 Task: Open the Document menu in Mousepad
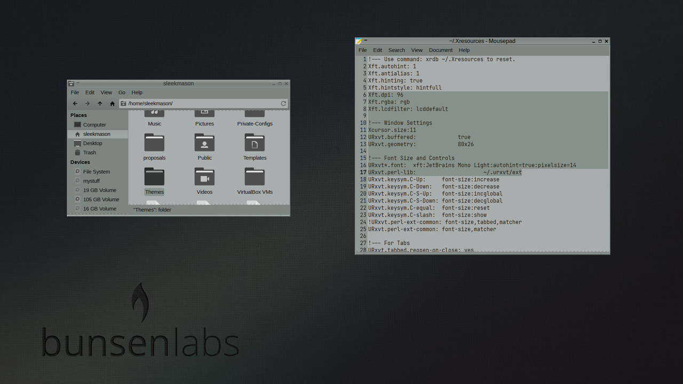[441, 50]
